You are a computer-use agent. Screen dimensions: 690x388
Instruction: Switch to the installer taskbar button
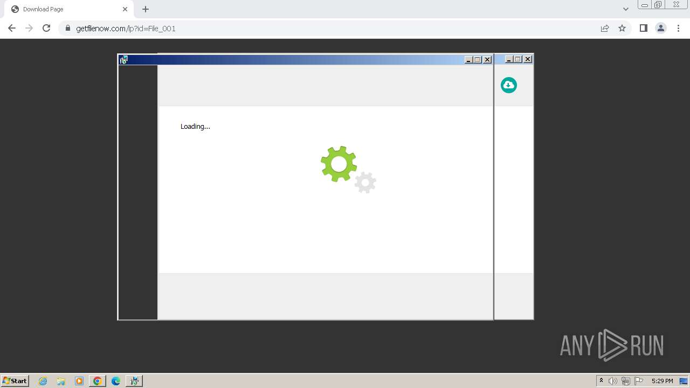[x=134, y=381]
